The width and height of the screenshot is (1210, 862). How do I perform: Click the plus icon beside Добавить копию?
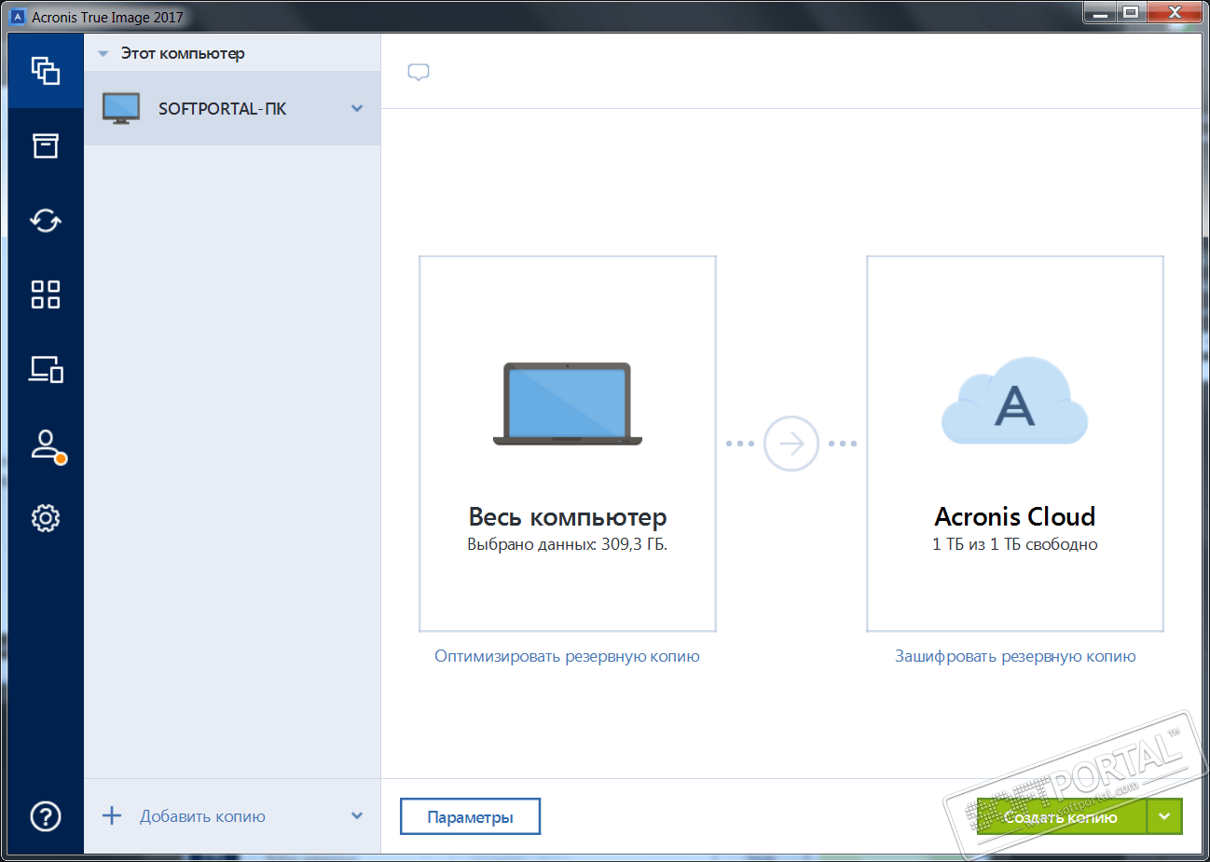[x=112, y=816]
